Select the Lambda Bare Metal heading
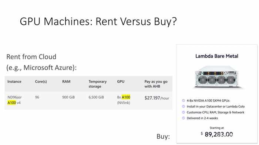Viewport: 259px width, 145px height. pyautogui.click(x=217, y=56)
